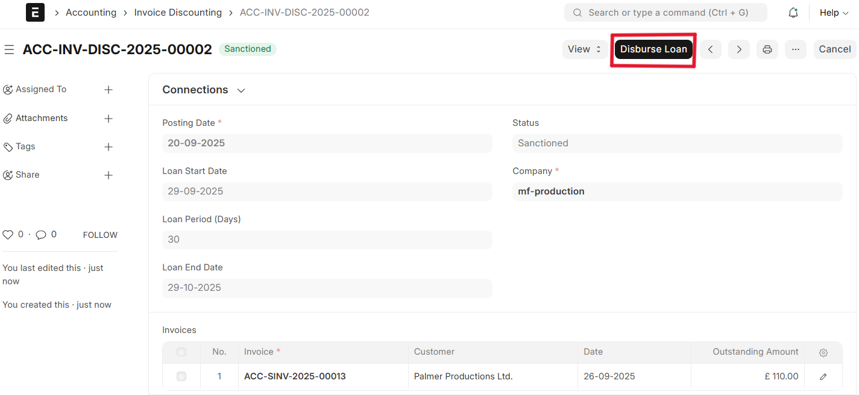
Task: Select the checkbox for invoice row 1
Action: 181,376
